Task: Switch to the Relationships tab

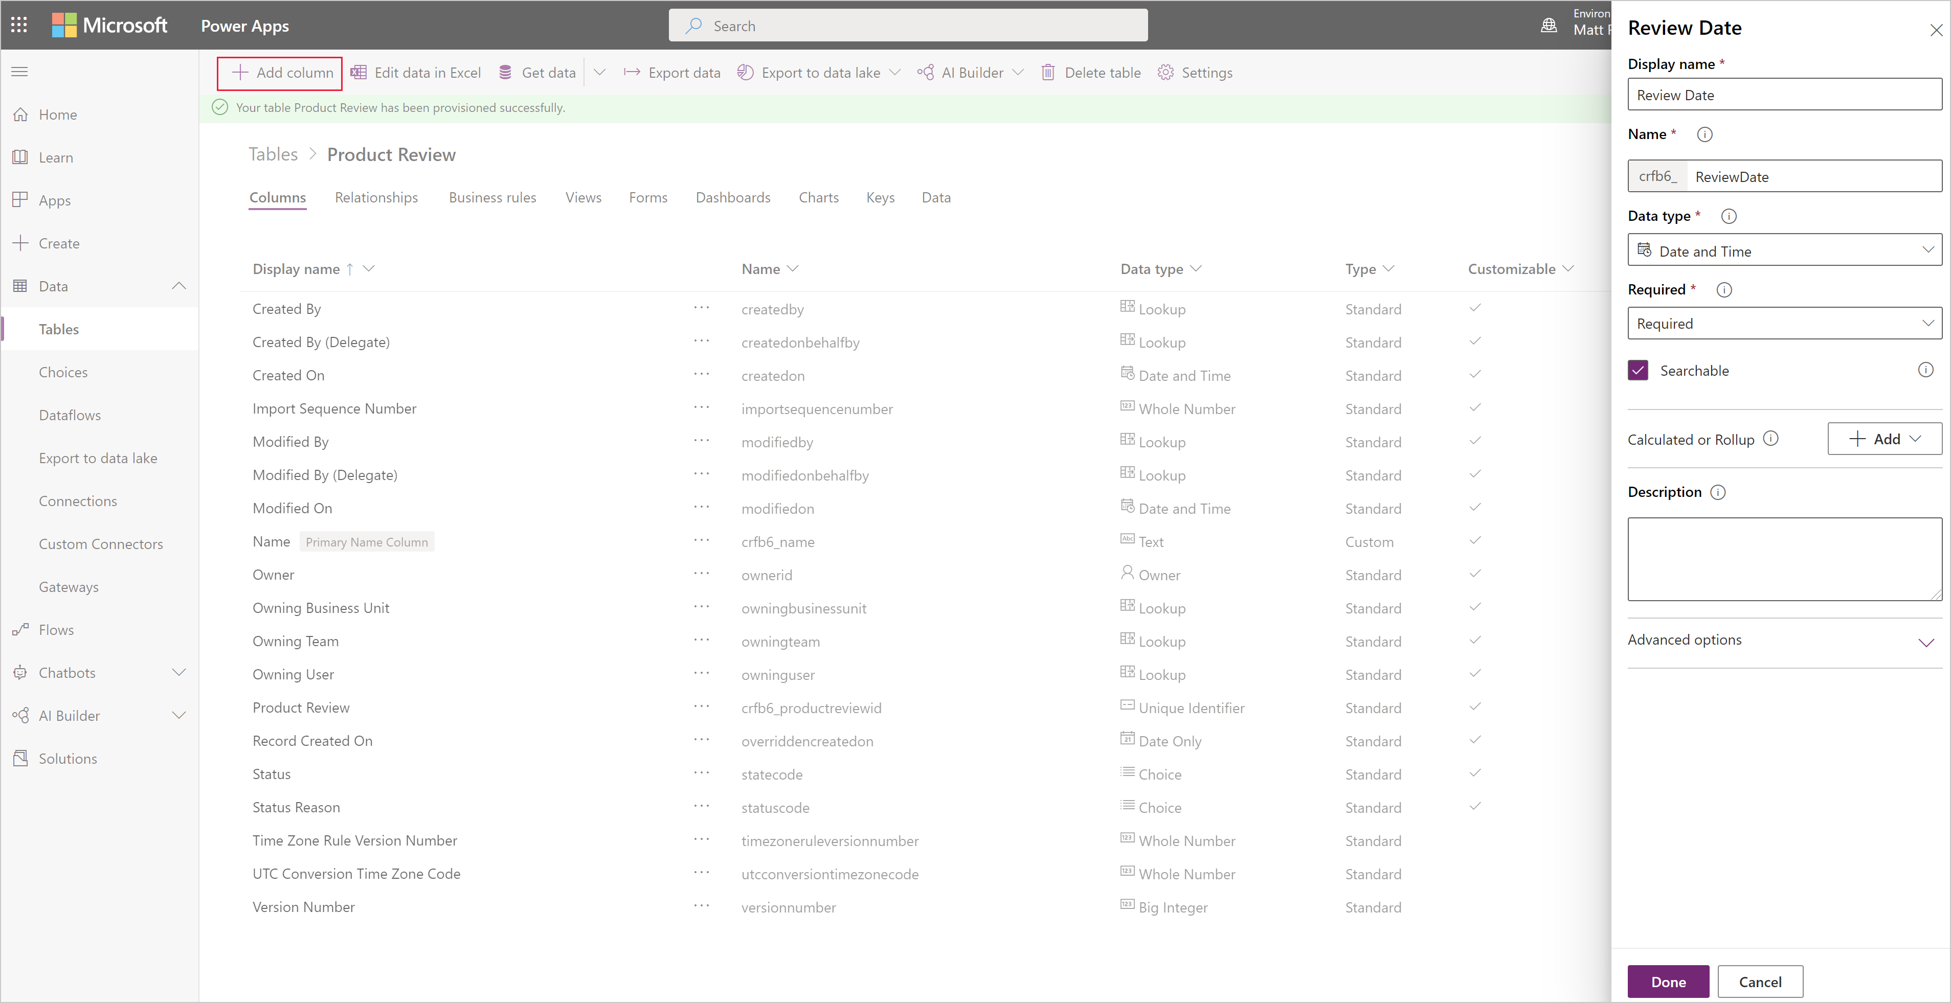Action: [376, 197]
